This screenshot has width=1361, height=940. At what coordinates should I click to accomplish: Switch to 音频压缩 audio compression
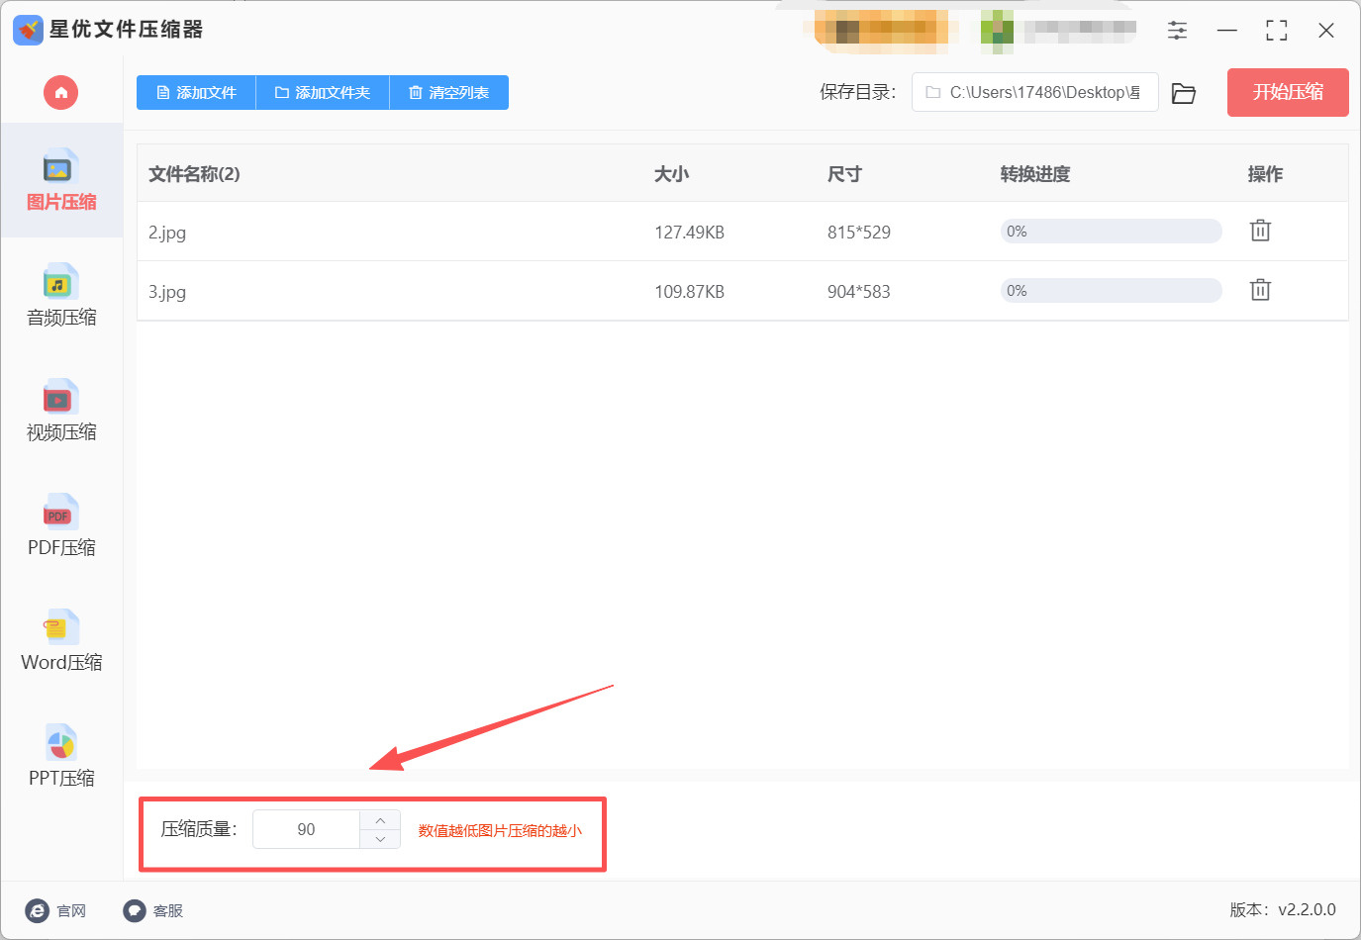(x=61, y=296)
